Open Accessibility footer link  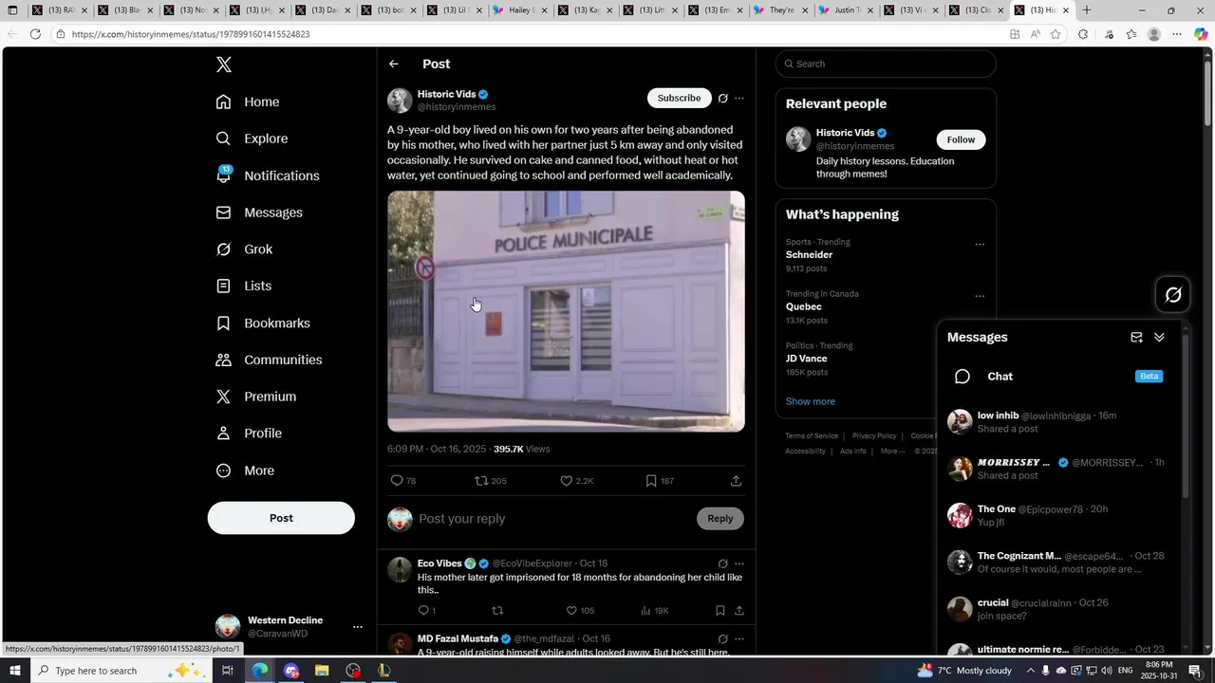click(805, 452)
